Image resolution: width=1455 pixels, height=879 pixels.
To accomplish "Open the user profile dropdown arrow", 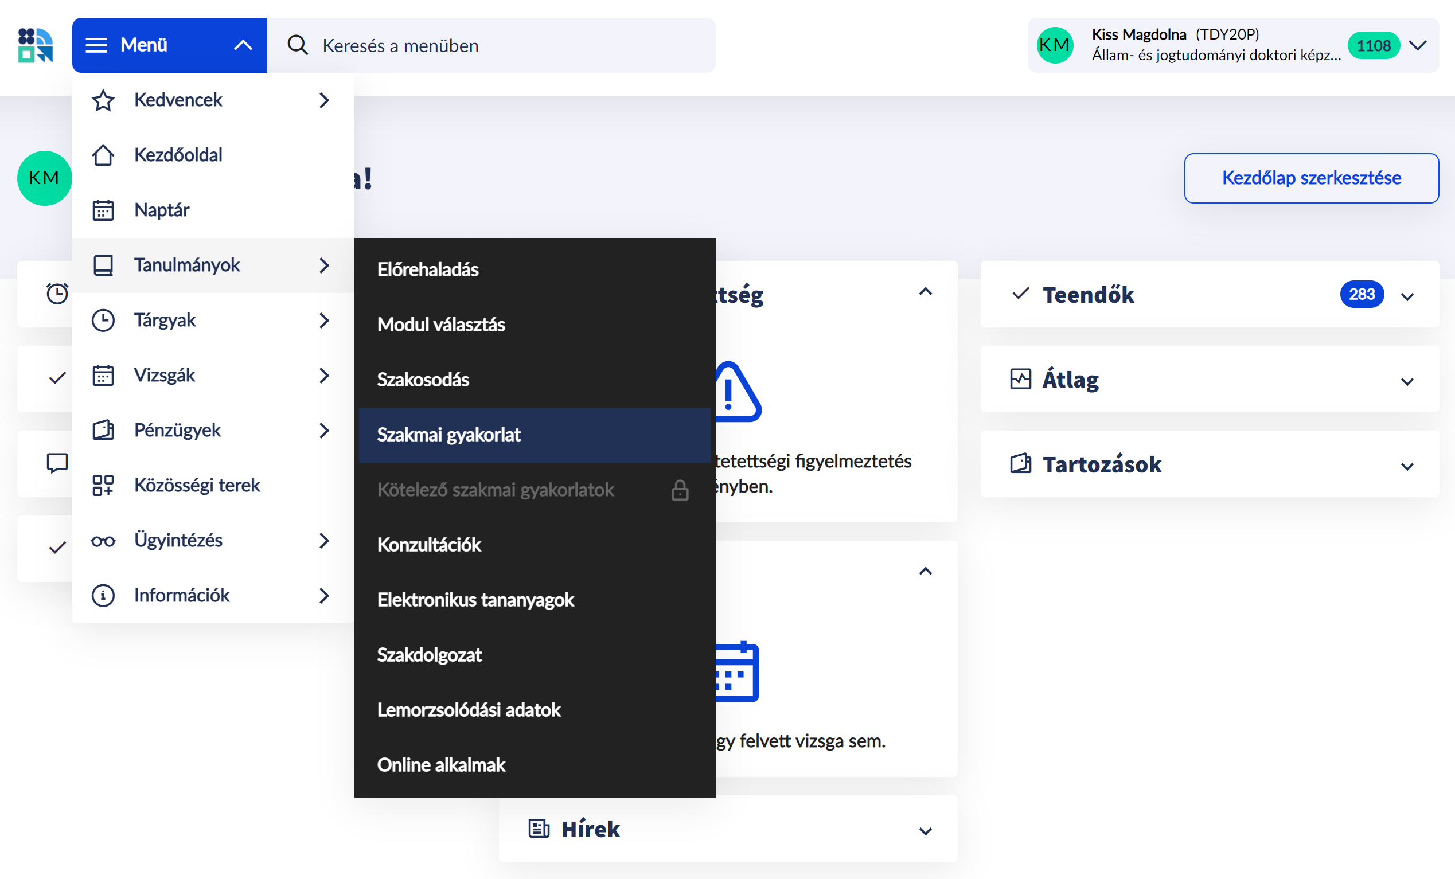I will coord(1418,45).
